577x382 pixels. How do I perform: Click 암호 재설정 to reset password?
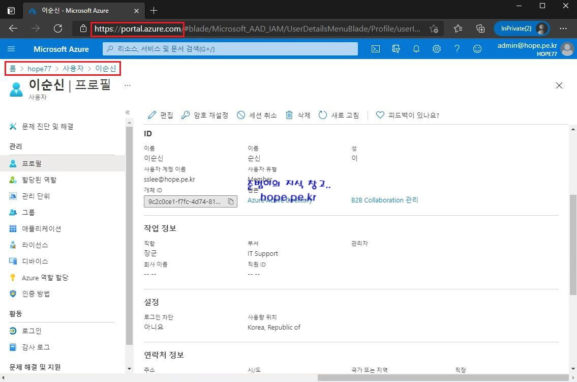click(x=204, y=115)
